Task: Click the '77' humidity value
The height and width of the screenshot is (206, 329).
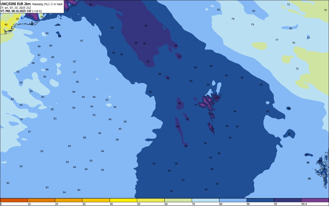Action: 277,40
